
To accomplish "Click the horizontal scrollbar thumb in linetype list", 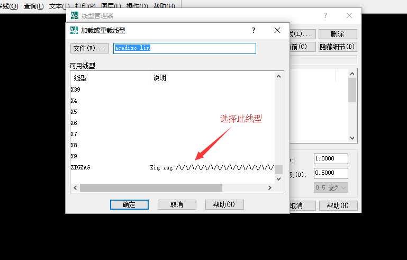I will coord(151,188).
